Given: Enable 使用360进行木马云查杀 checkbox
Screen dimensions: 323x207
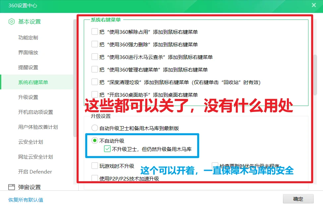Looking at the screenshot, I should [x=94, y=57].
